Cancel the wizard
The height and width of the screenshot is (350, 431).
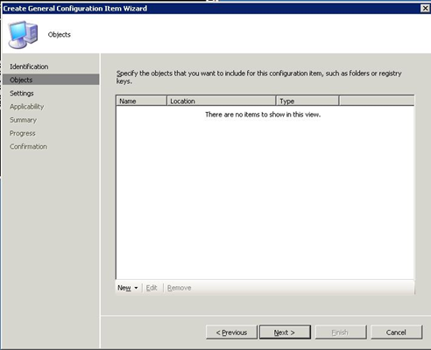(397, 332)
